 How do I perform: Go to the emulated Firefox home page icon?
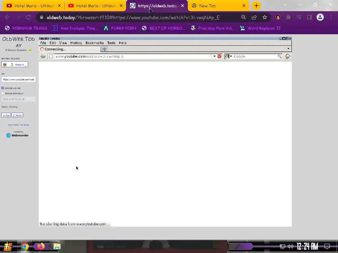pyautogui.click(x=287, y=56)
